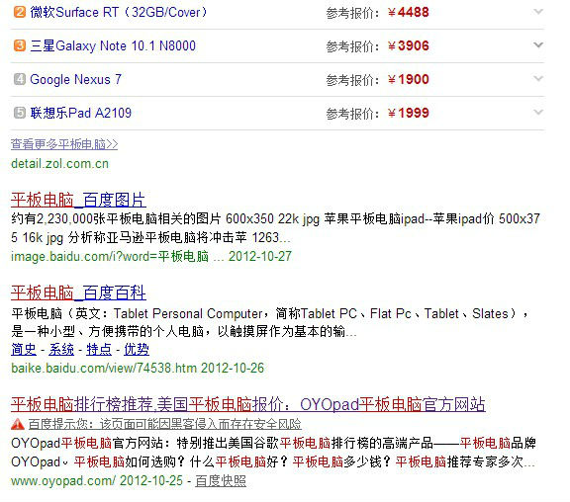
Task: Expand the 联想乐Pad A2109 row chevron
Action: click(538, 112)
